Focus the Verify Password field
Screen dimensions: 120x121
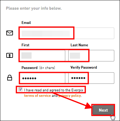pos(91,78)
